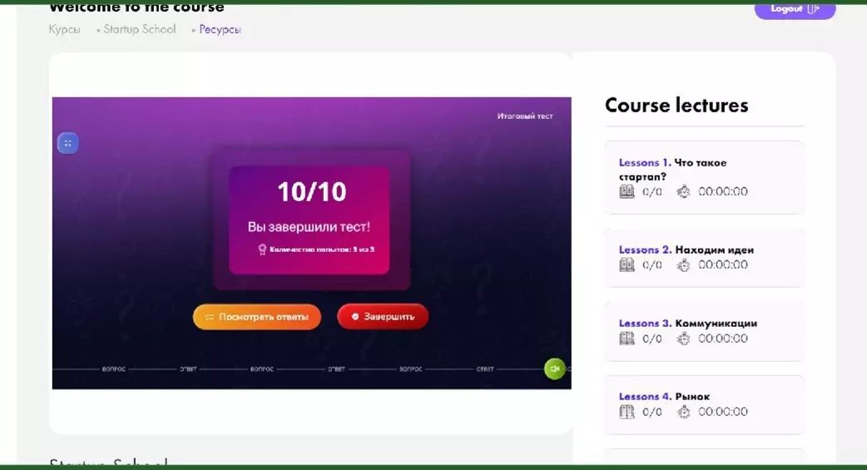Click the green sound icon in player
This screenshot has height=470, width=867.
click(555, 369)
